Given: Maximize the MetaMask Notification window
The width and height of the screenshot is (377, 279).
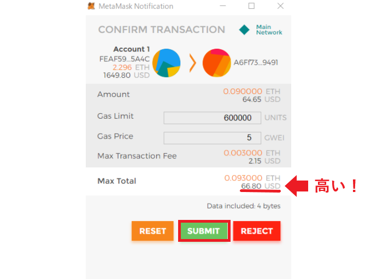Looking at the screenshot, I should pyautogui.click(x=251, y=6).
